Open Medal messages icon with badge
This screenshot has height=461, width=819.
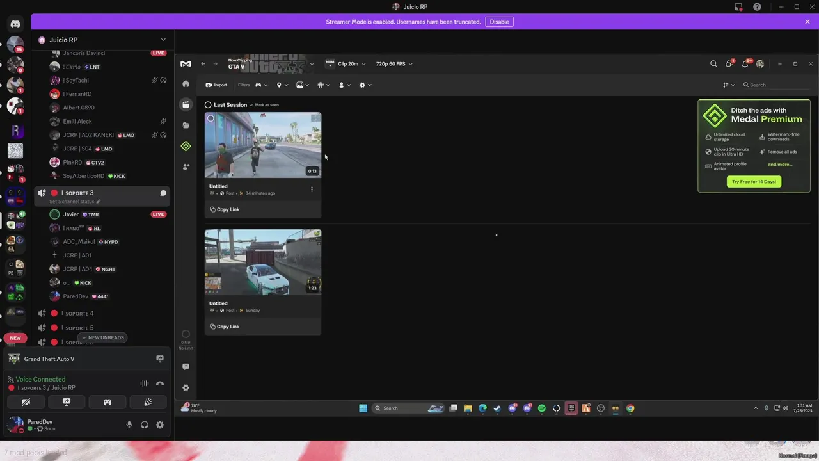tap(729, 63)
